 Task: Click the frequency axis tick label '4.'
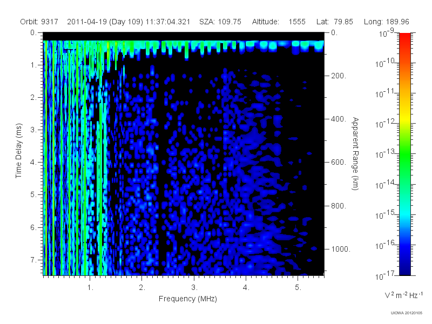pyautogui.click(x=246, y=288)
